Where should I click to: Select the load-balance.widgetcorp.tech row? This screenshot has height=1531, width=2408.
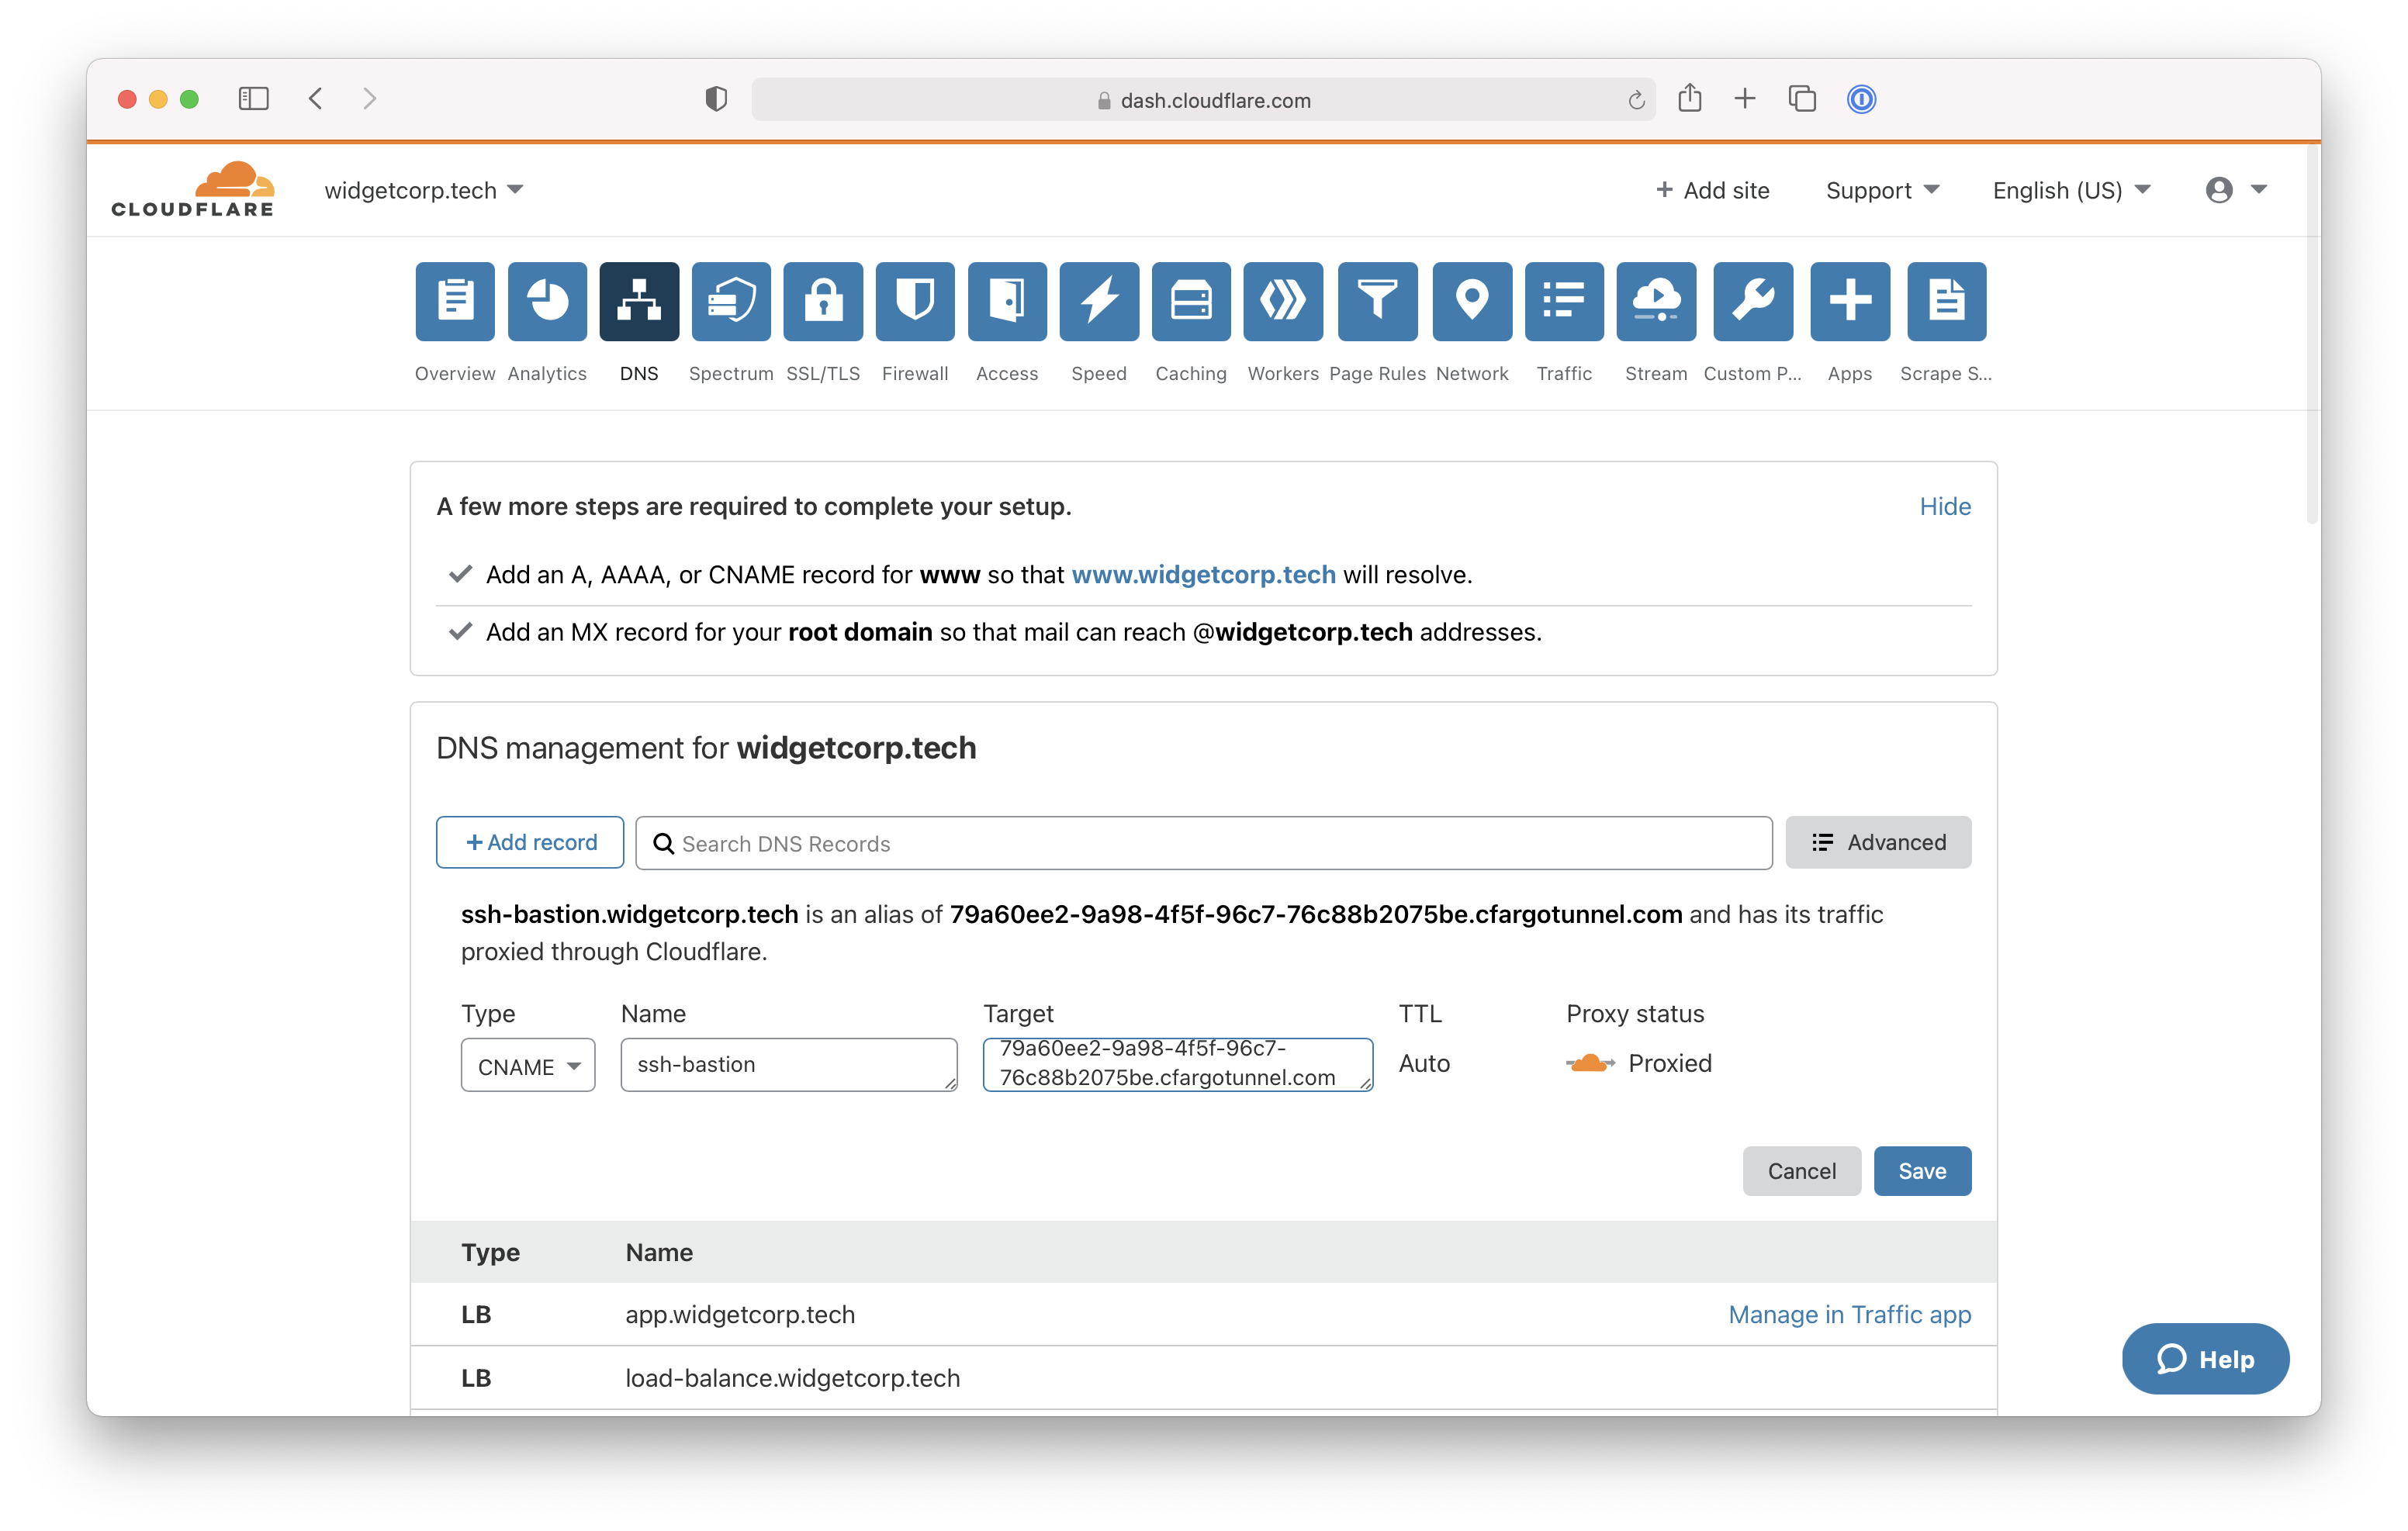click(1204, 1378)
